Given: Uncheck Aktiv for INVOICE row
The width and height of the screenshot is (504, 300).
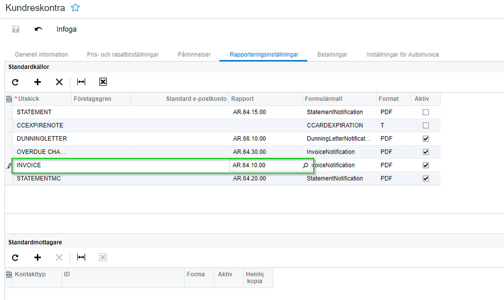Looking at the screenshot, I should [x=426, y=165].
